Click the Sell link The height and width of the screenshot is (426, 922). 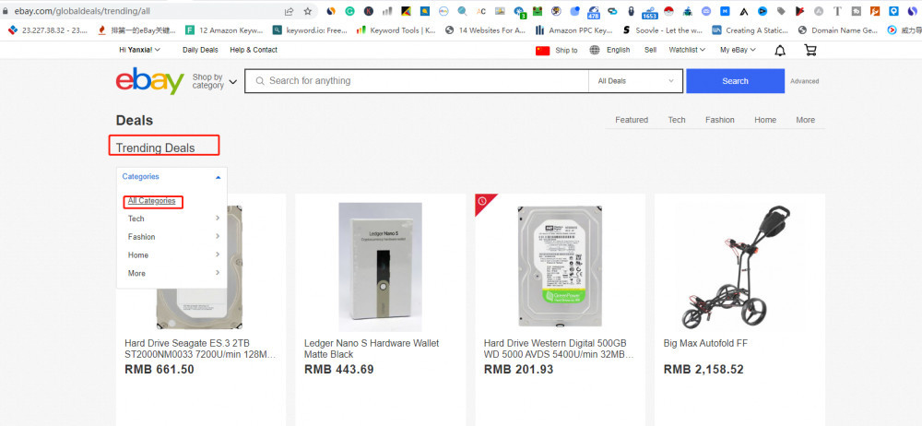point(650,50)
